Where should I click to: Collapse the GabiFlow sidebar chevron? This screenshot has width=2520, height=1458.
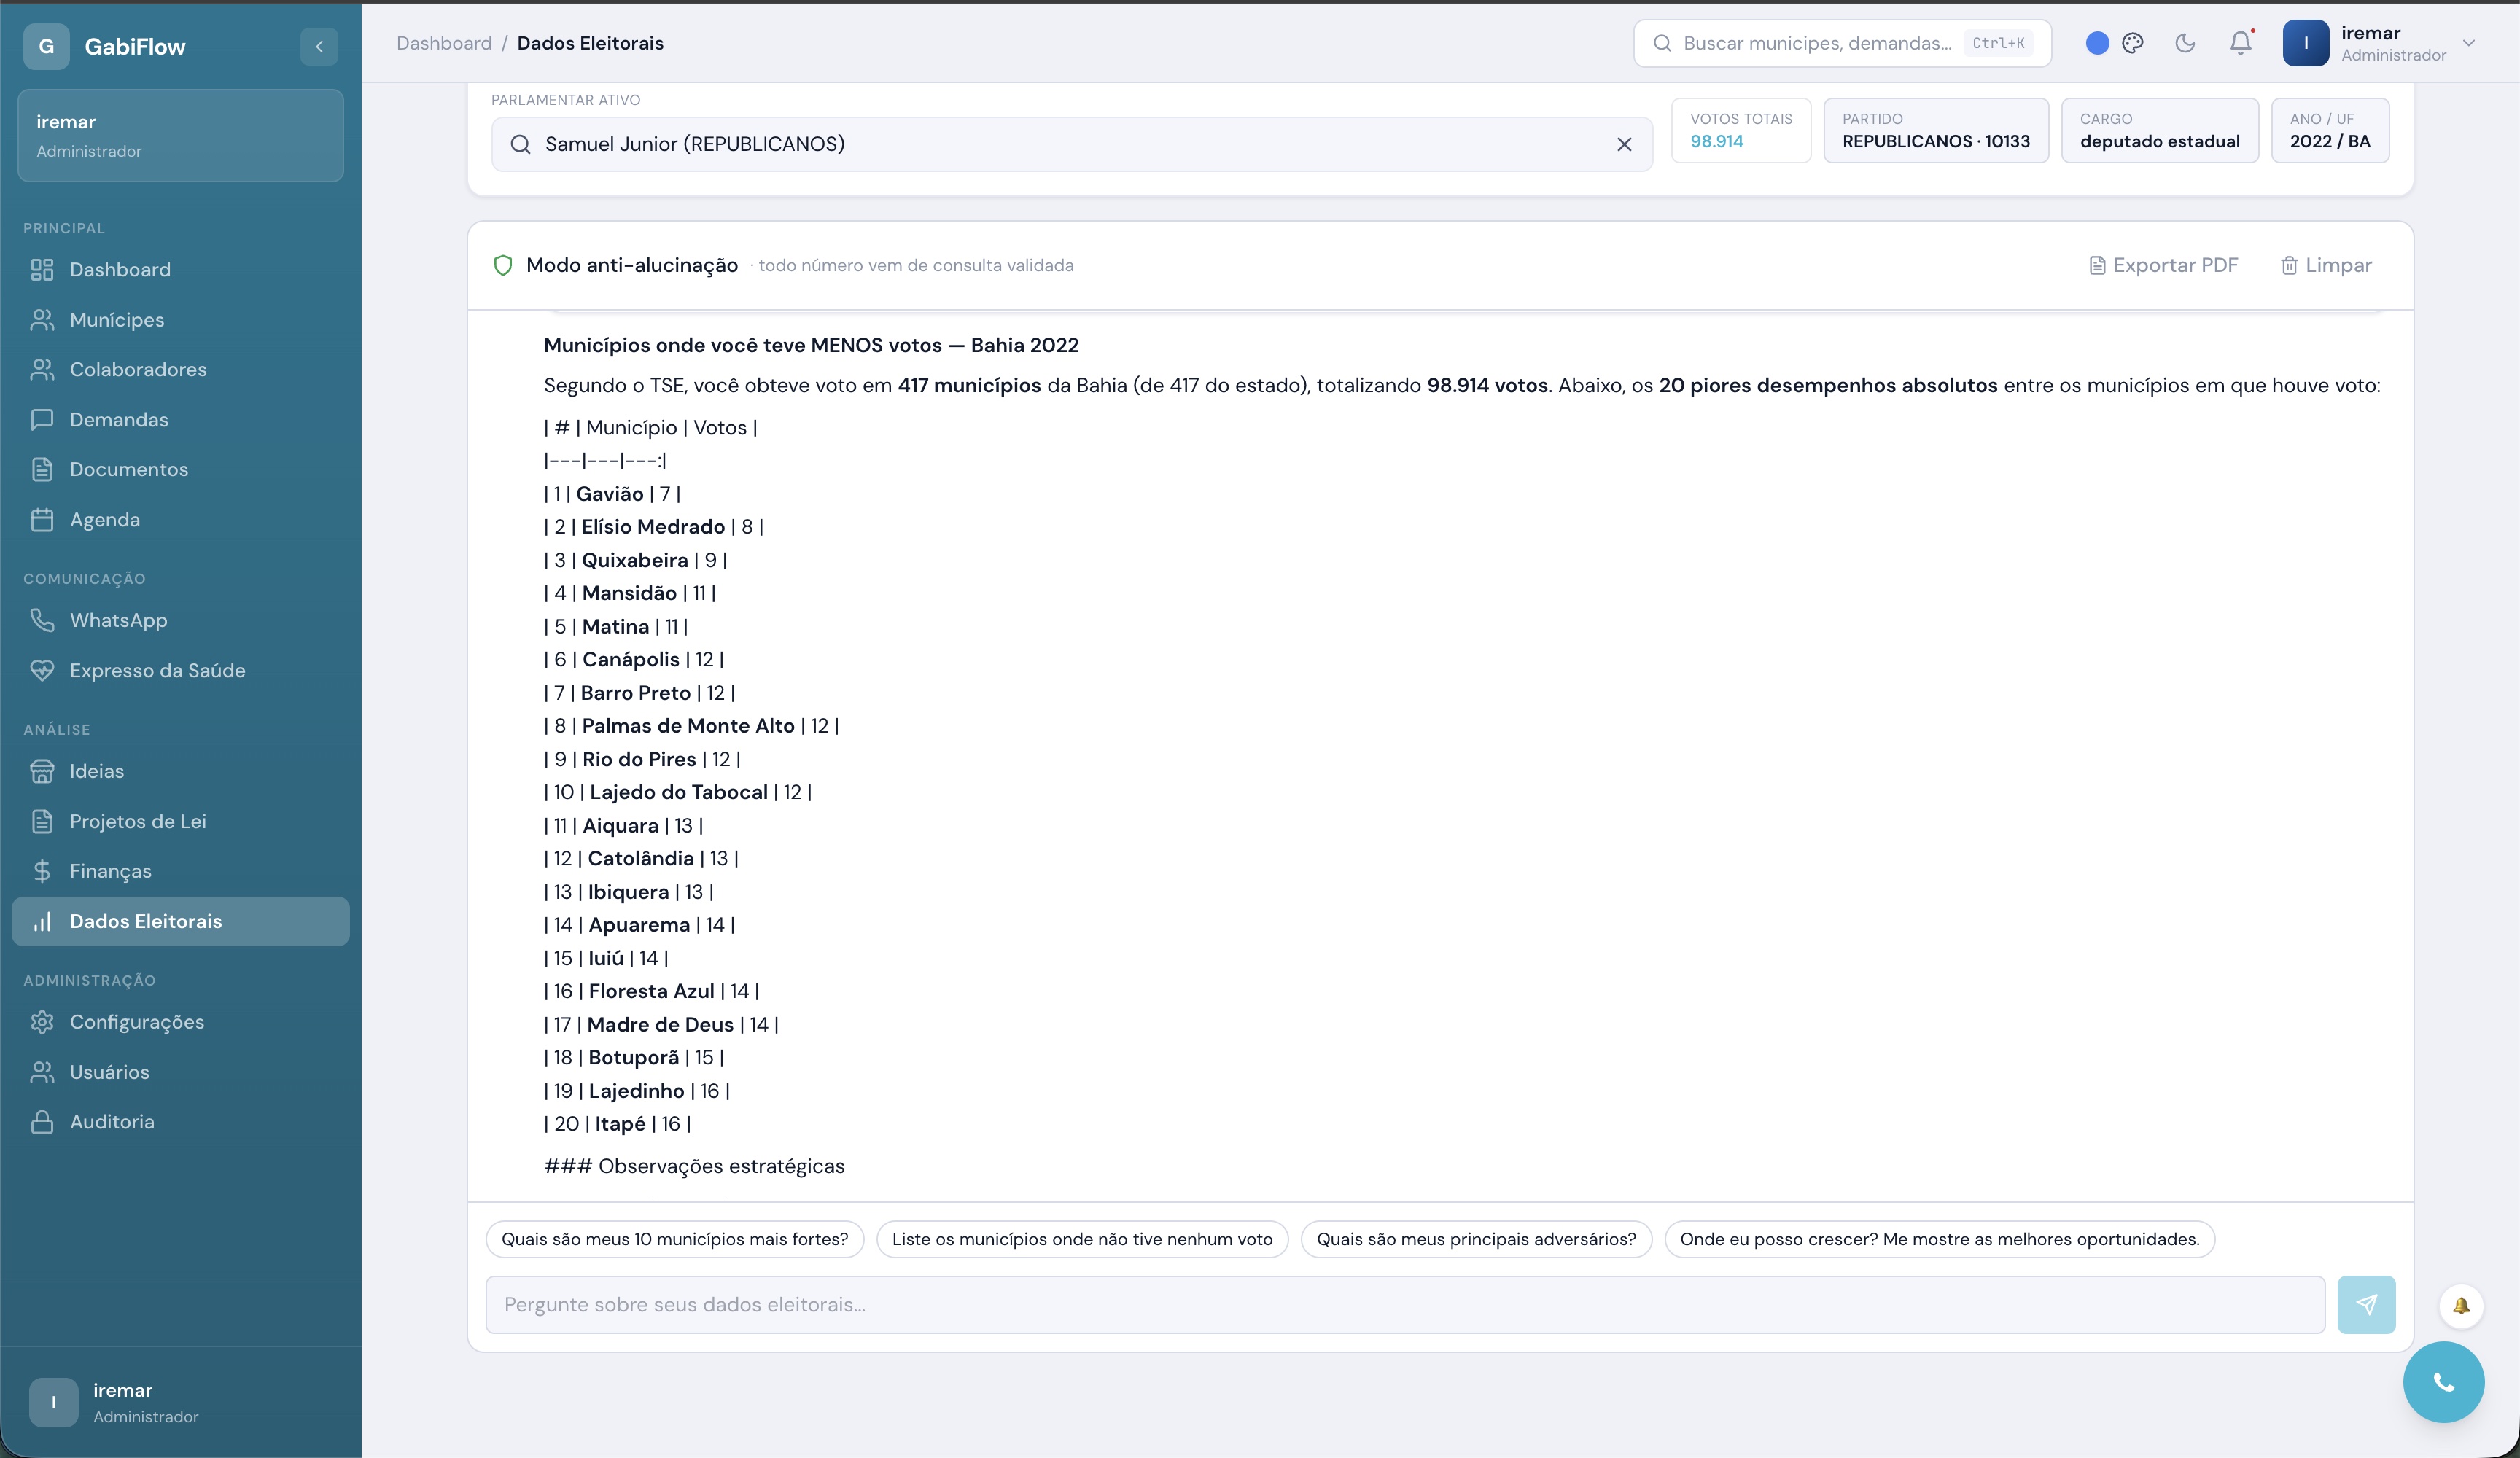tap(319, 46)
